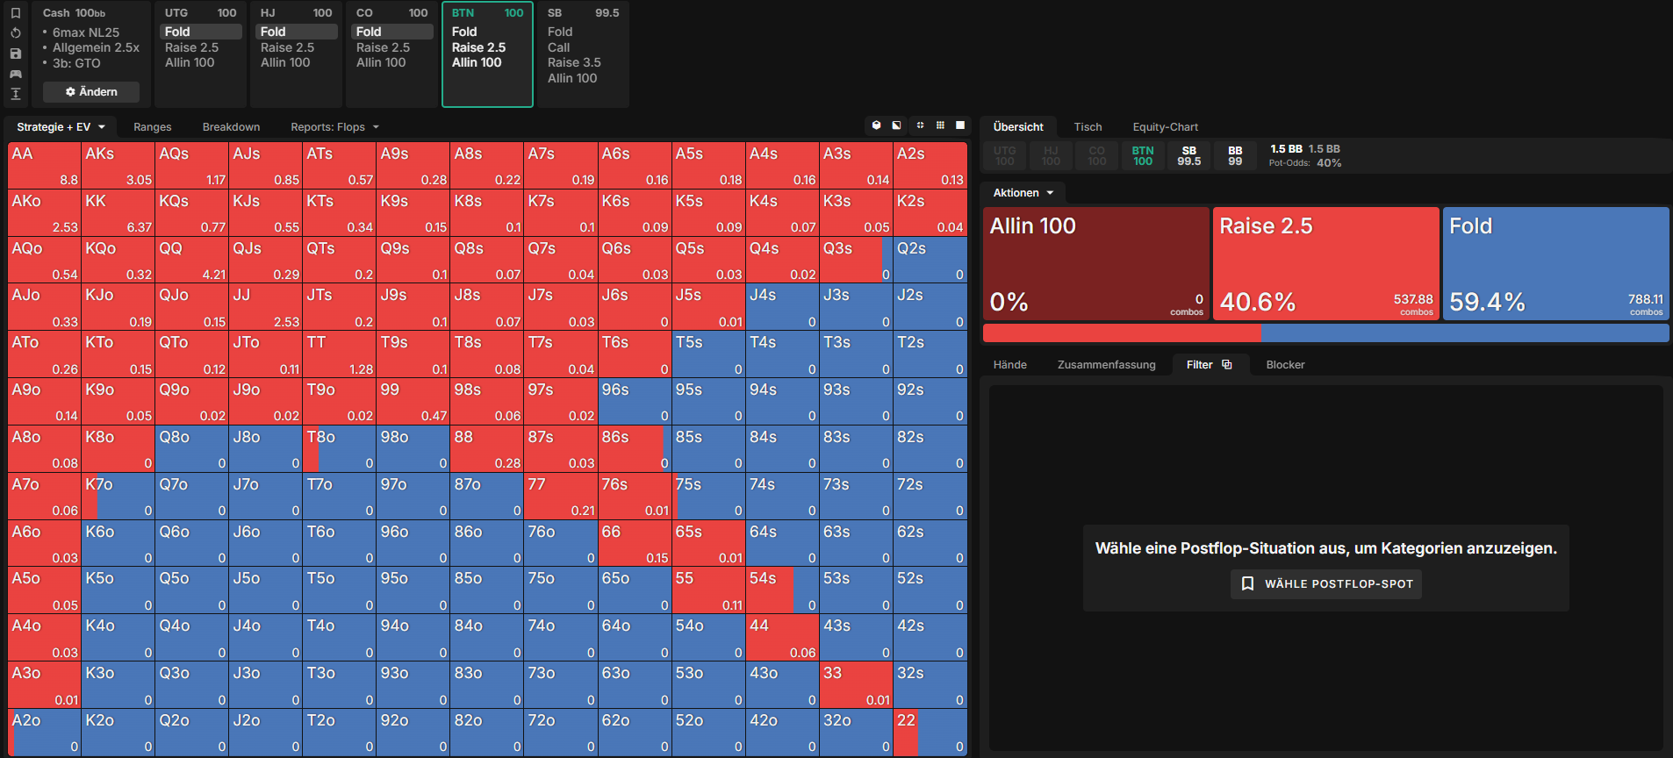Screen dimensions: 1673x758
Task: Expand the Strategie + EV dropdown
Action: [61, 127]
